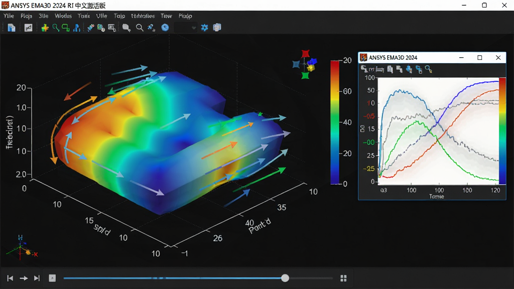Image resolution: width=514 pixels, height=289 pixels.
Task: Click the copy pages icon in plot window
Action: point(399,69)
